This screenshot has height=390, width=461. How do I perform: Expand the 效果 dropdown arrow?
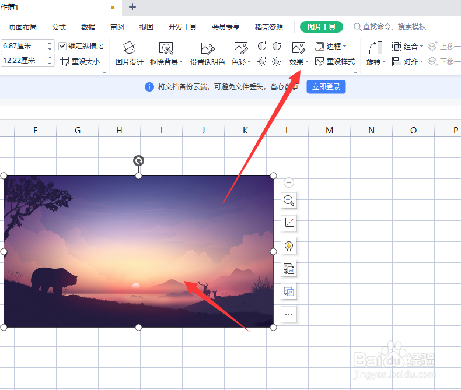tap(306, 62)
